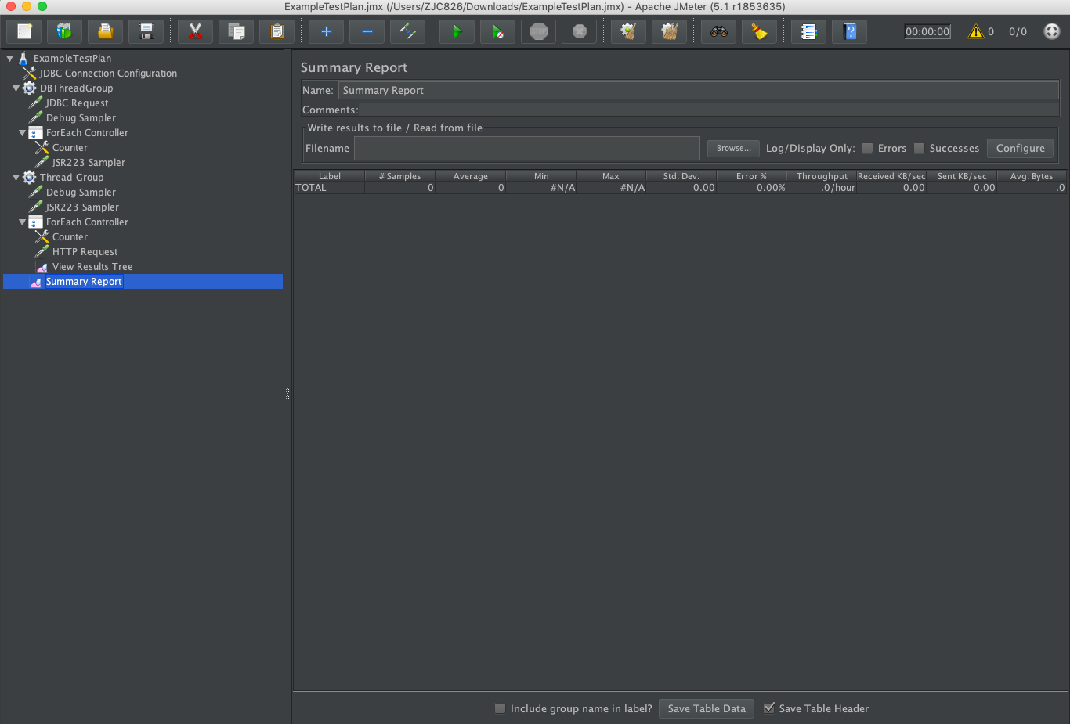
Task: Collapse all nodes with the minus icon
Action: point(367,31)
